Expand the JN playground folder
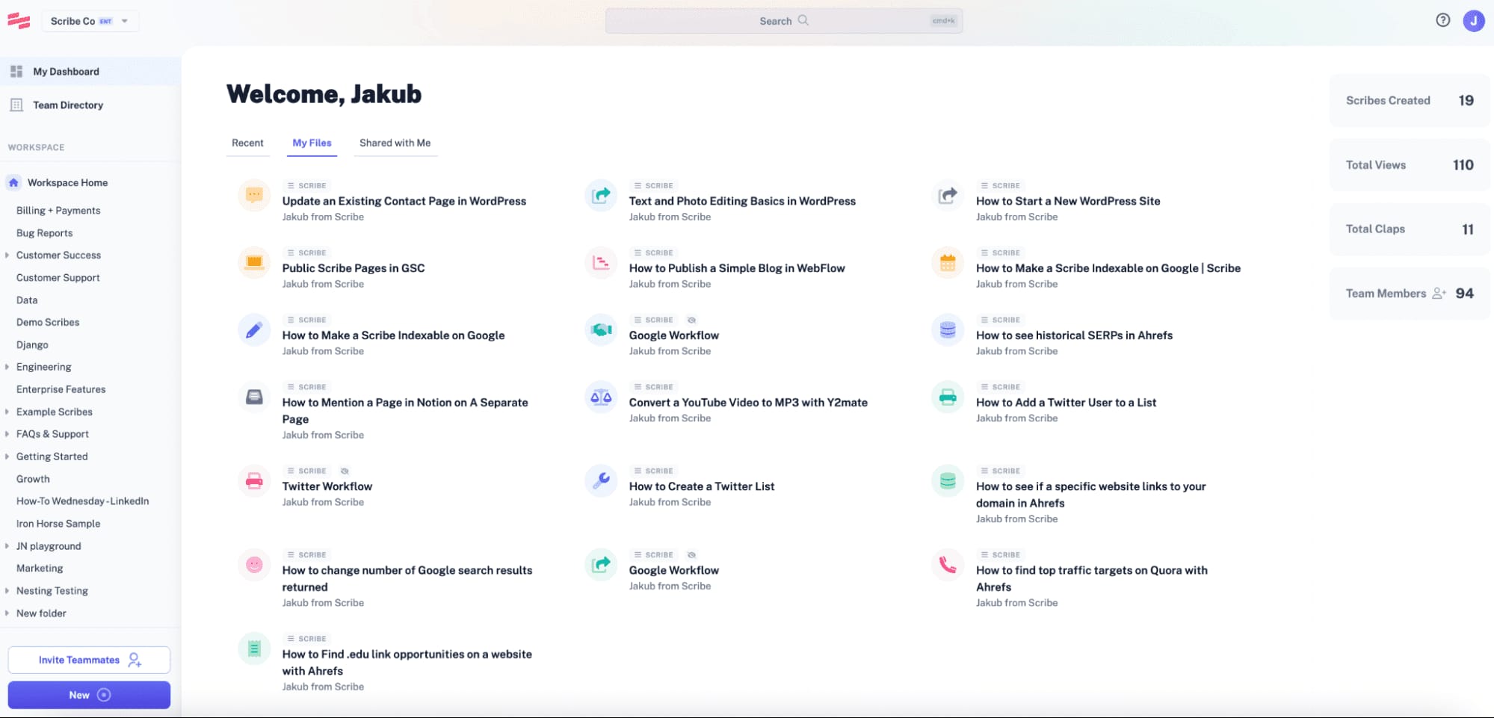The image size is (1494, 718). tap(7, 546)
